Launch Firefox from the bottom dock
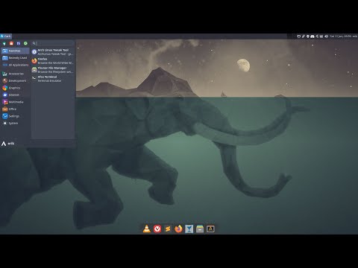The height and width of the screenshot is (268, 358). pos(178,229)
